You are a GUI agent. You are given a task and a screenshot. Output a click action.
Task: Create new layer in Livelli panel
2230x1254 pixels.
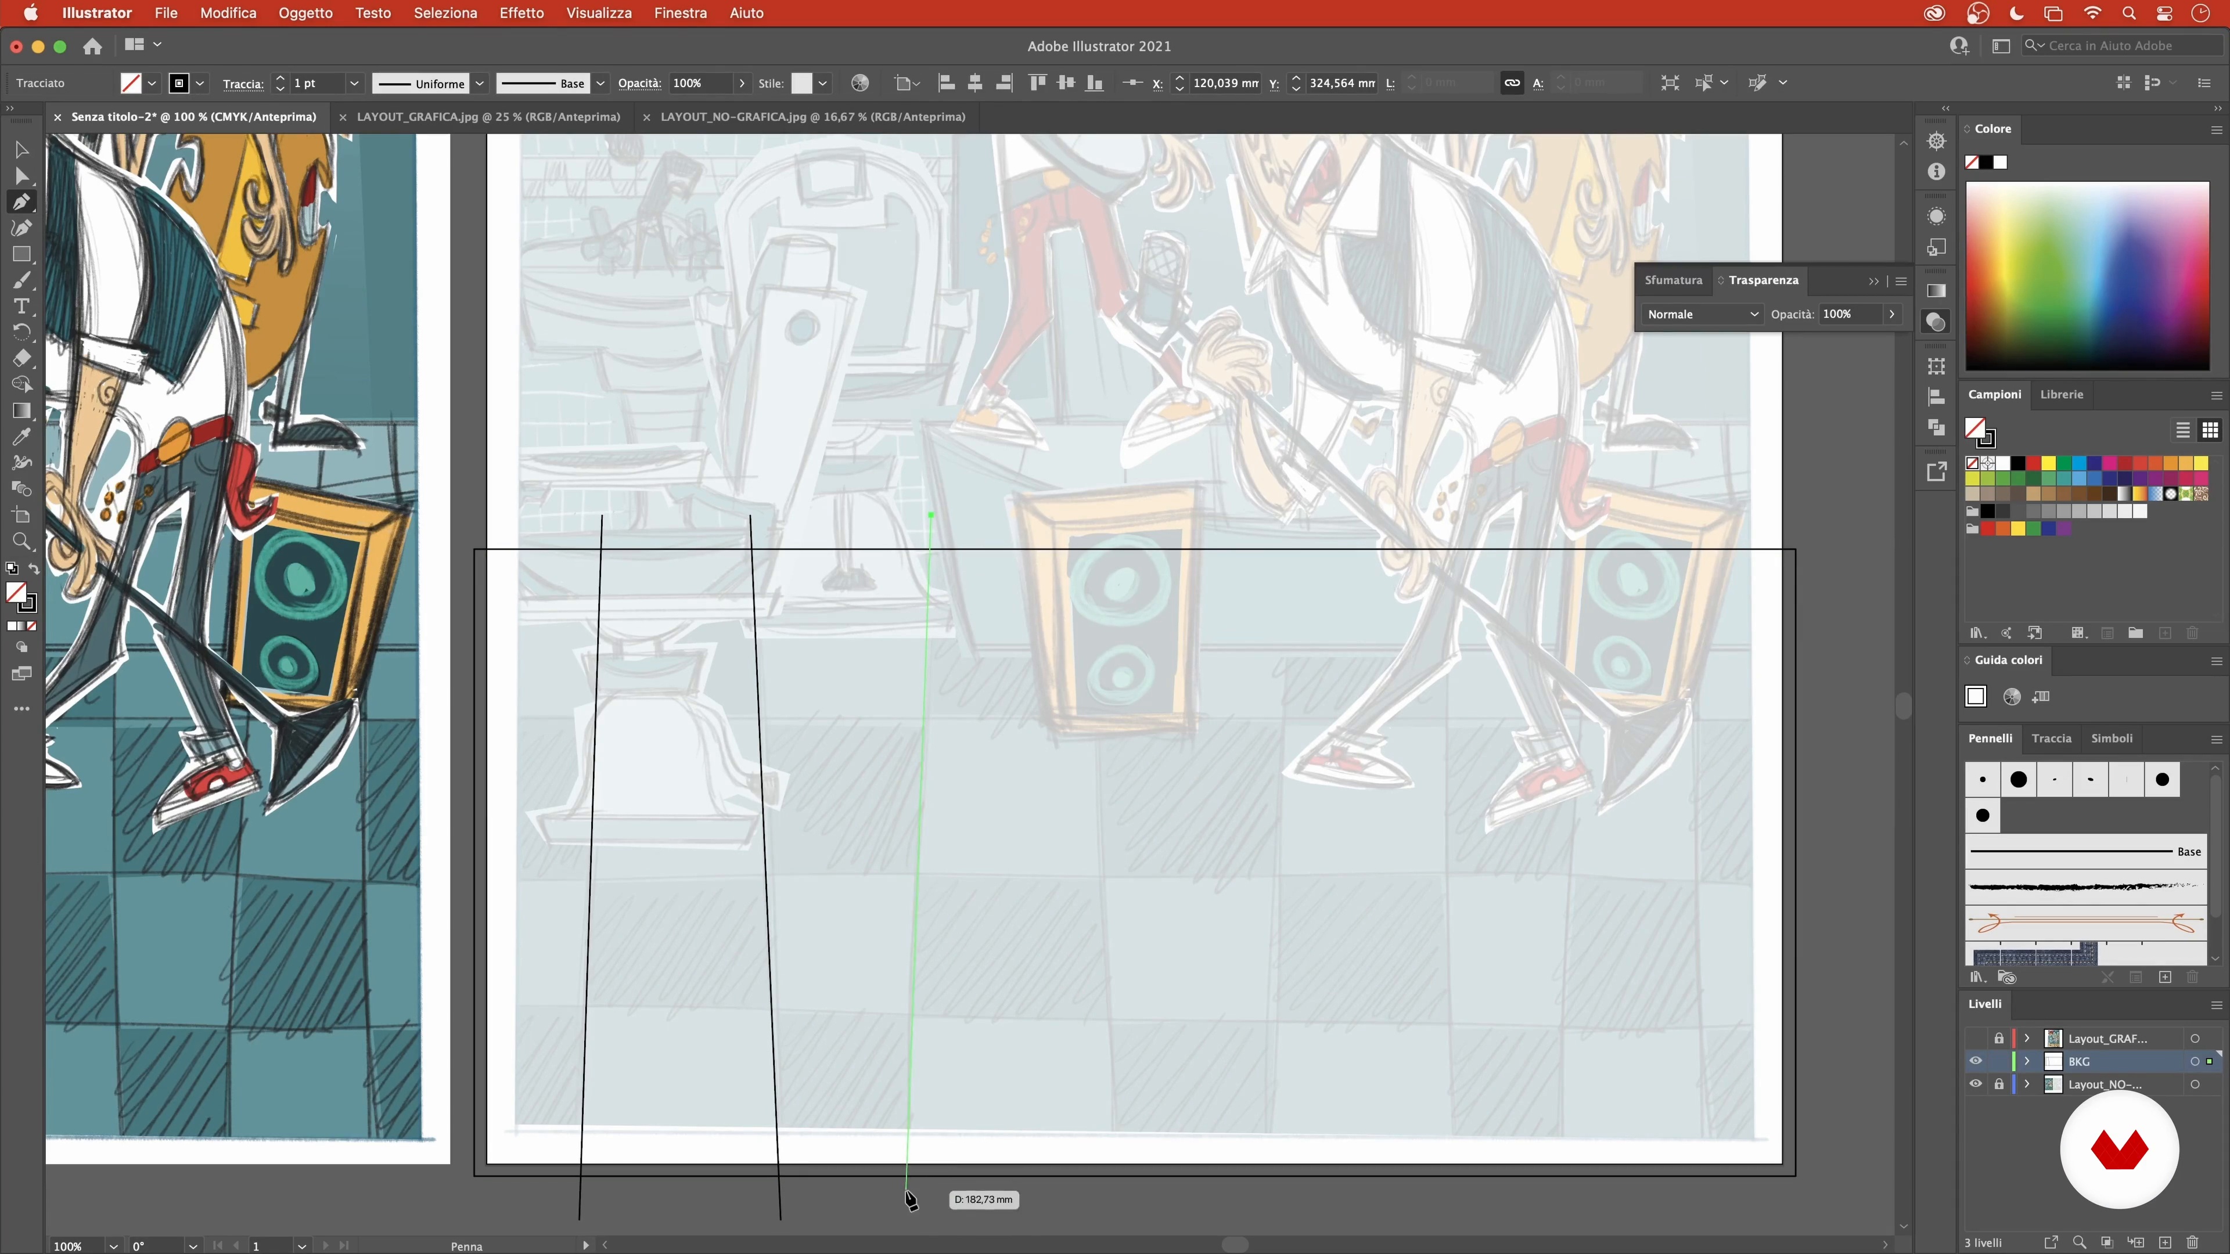(x=2165, y=1243)
